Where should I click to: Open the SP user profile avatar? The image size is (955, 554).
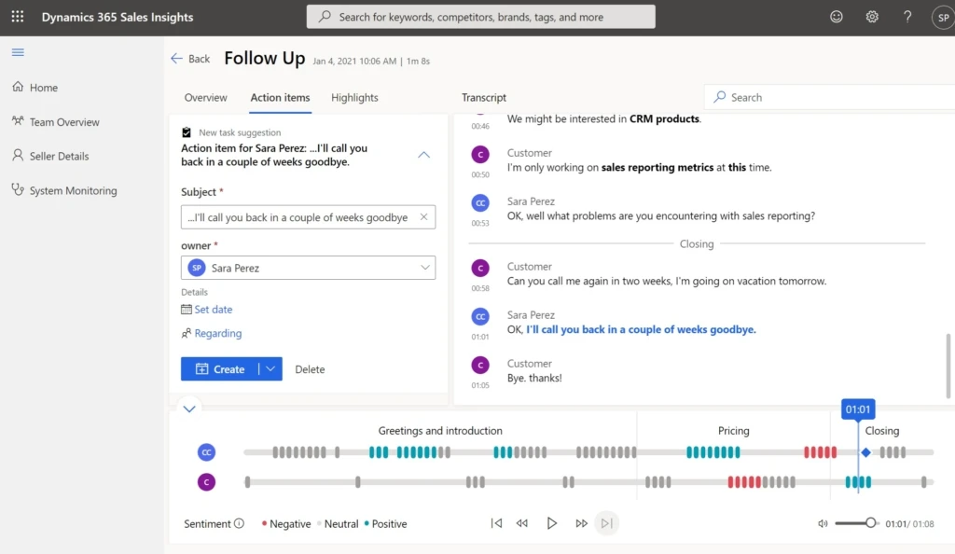tap(940, 16)
